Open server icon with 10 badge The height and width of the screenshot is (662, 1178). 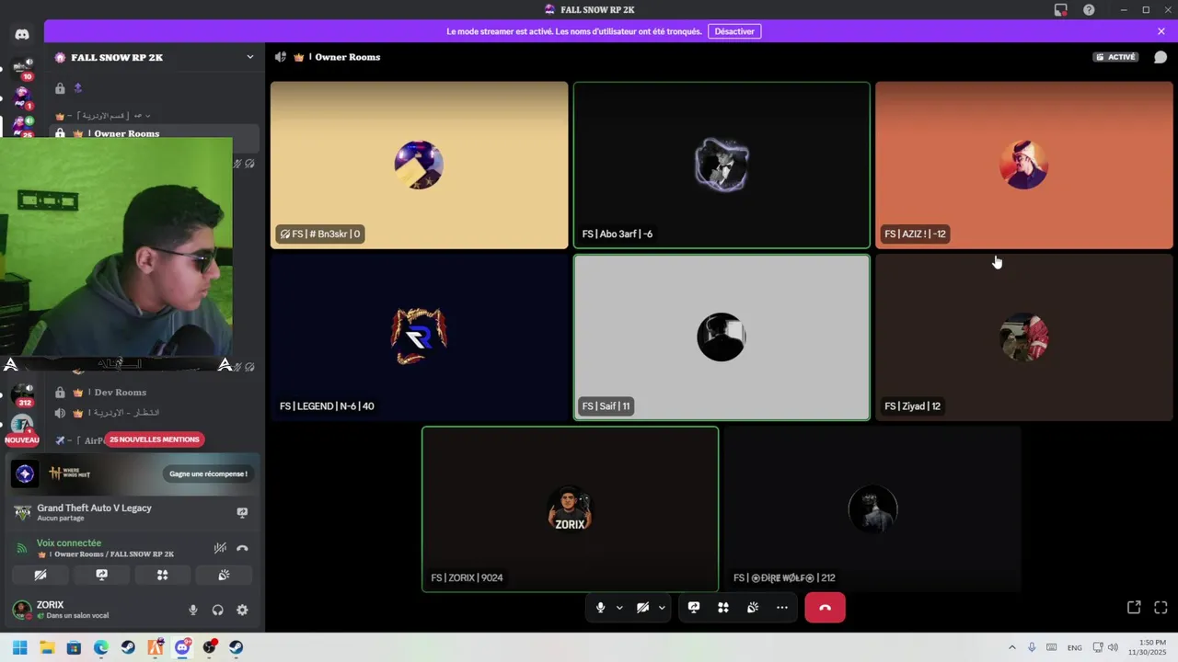[22, 67]
